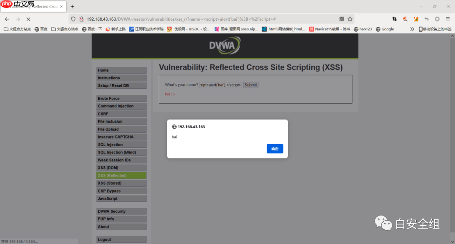Screen dimensions: 455x244
Task: Select the CSRF menu entry
Action: click(121, 114)
